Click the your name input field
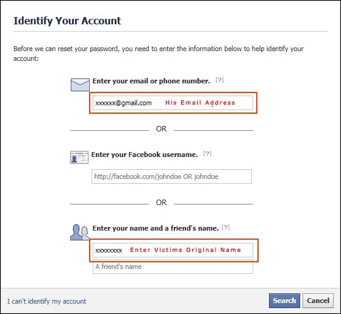 point(173,250)
